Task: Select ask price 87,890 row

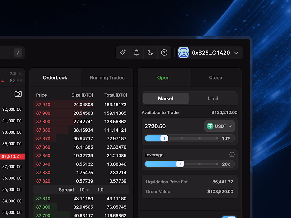Action: pyautogui.click(x=81, y=122)
